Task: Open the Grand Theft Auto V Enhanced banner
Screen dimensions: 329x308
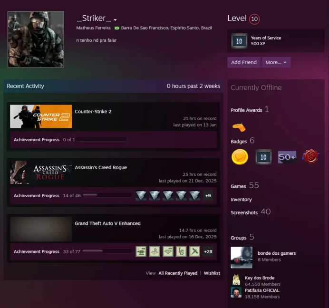Action: tap(41, 229)
